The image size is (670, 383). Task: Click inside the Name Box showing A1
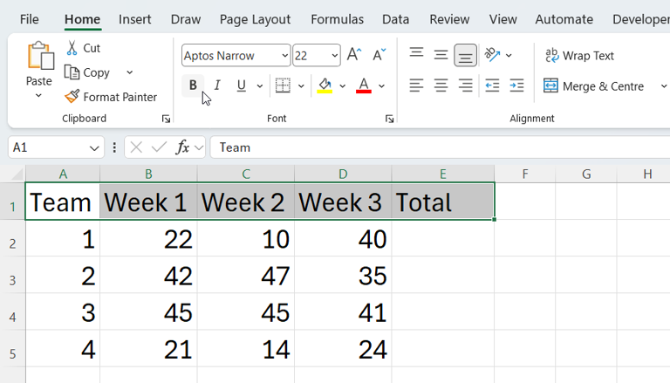[48, 147]
